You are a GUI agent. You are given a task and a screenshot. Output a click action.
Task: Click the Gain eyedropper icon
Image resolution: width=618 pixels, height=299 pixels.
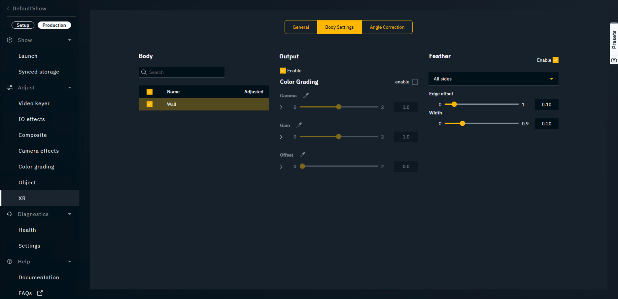299,125
